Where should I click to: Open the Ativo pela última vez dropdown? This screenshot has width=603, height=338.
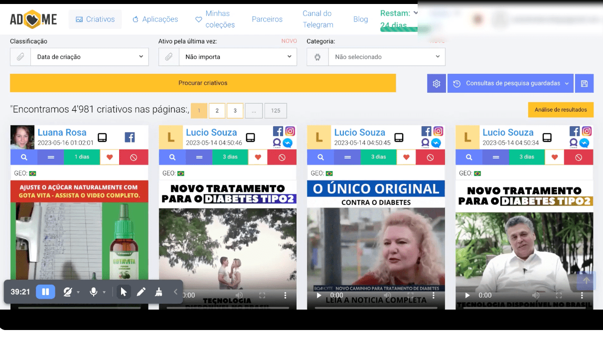click(238, 57)
